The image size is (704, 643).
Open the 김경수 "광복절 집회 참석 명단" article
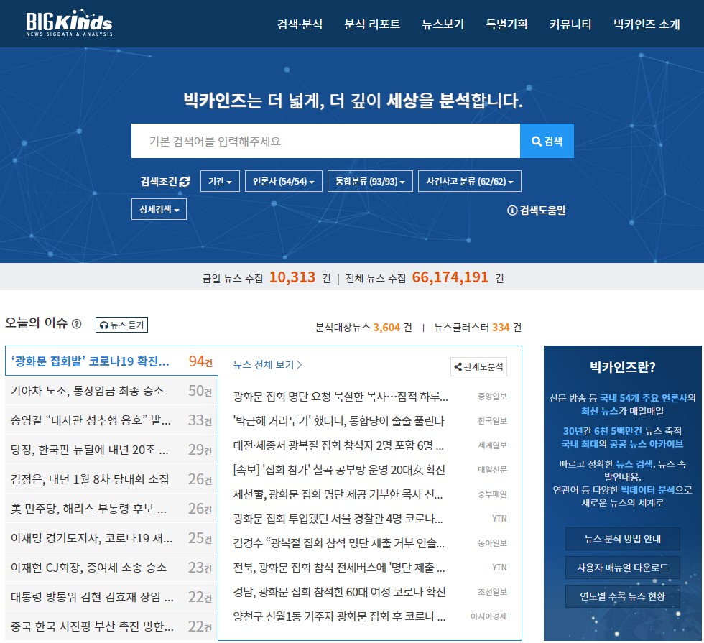pyautogui.click(x=339, y=543)
